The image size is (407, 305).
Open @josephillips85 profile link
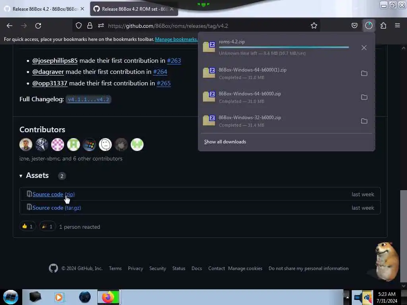[x=55, y=61]
